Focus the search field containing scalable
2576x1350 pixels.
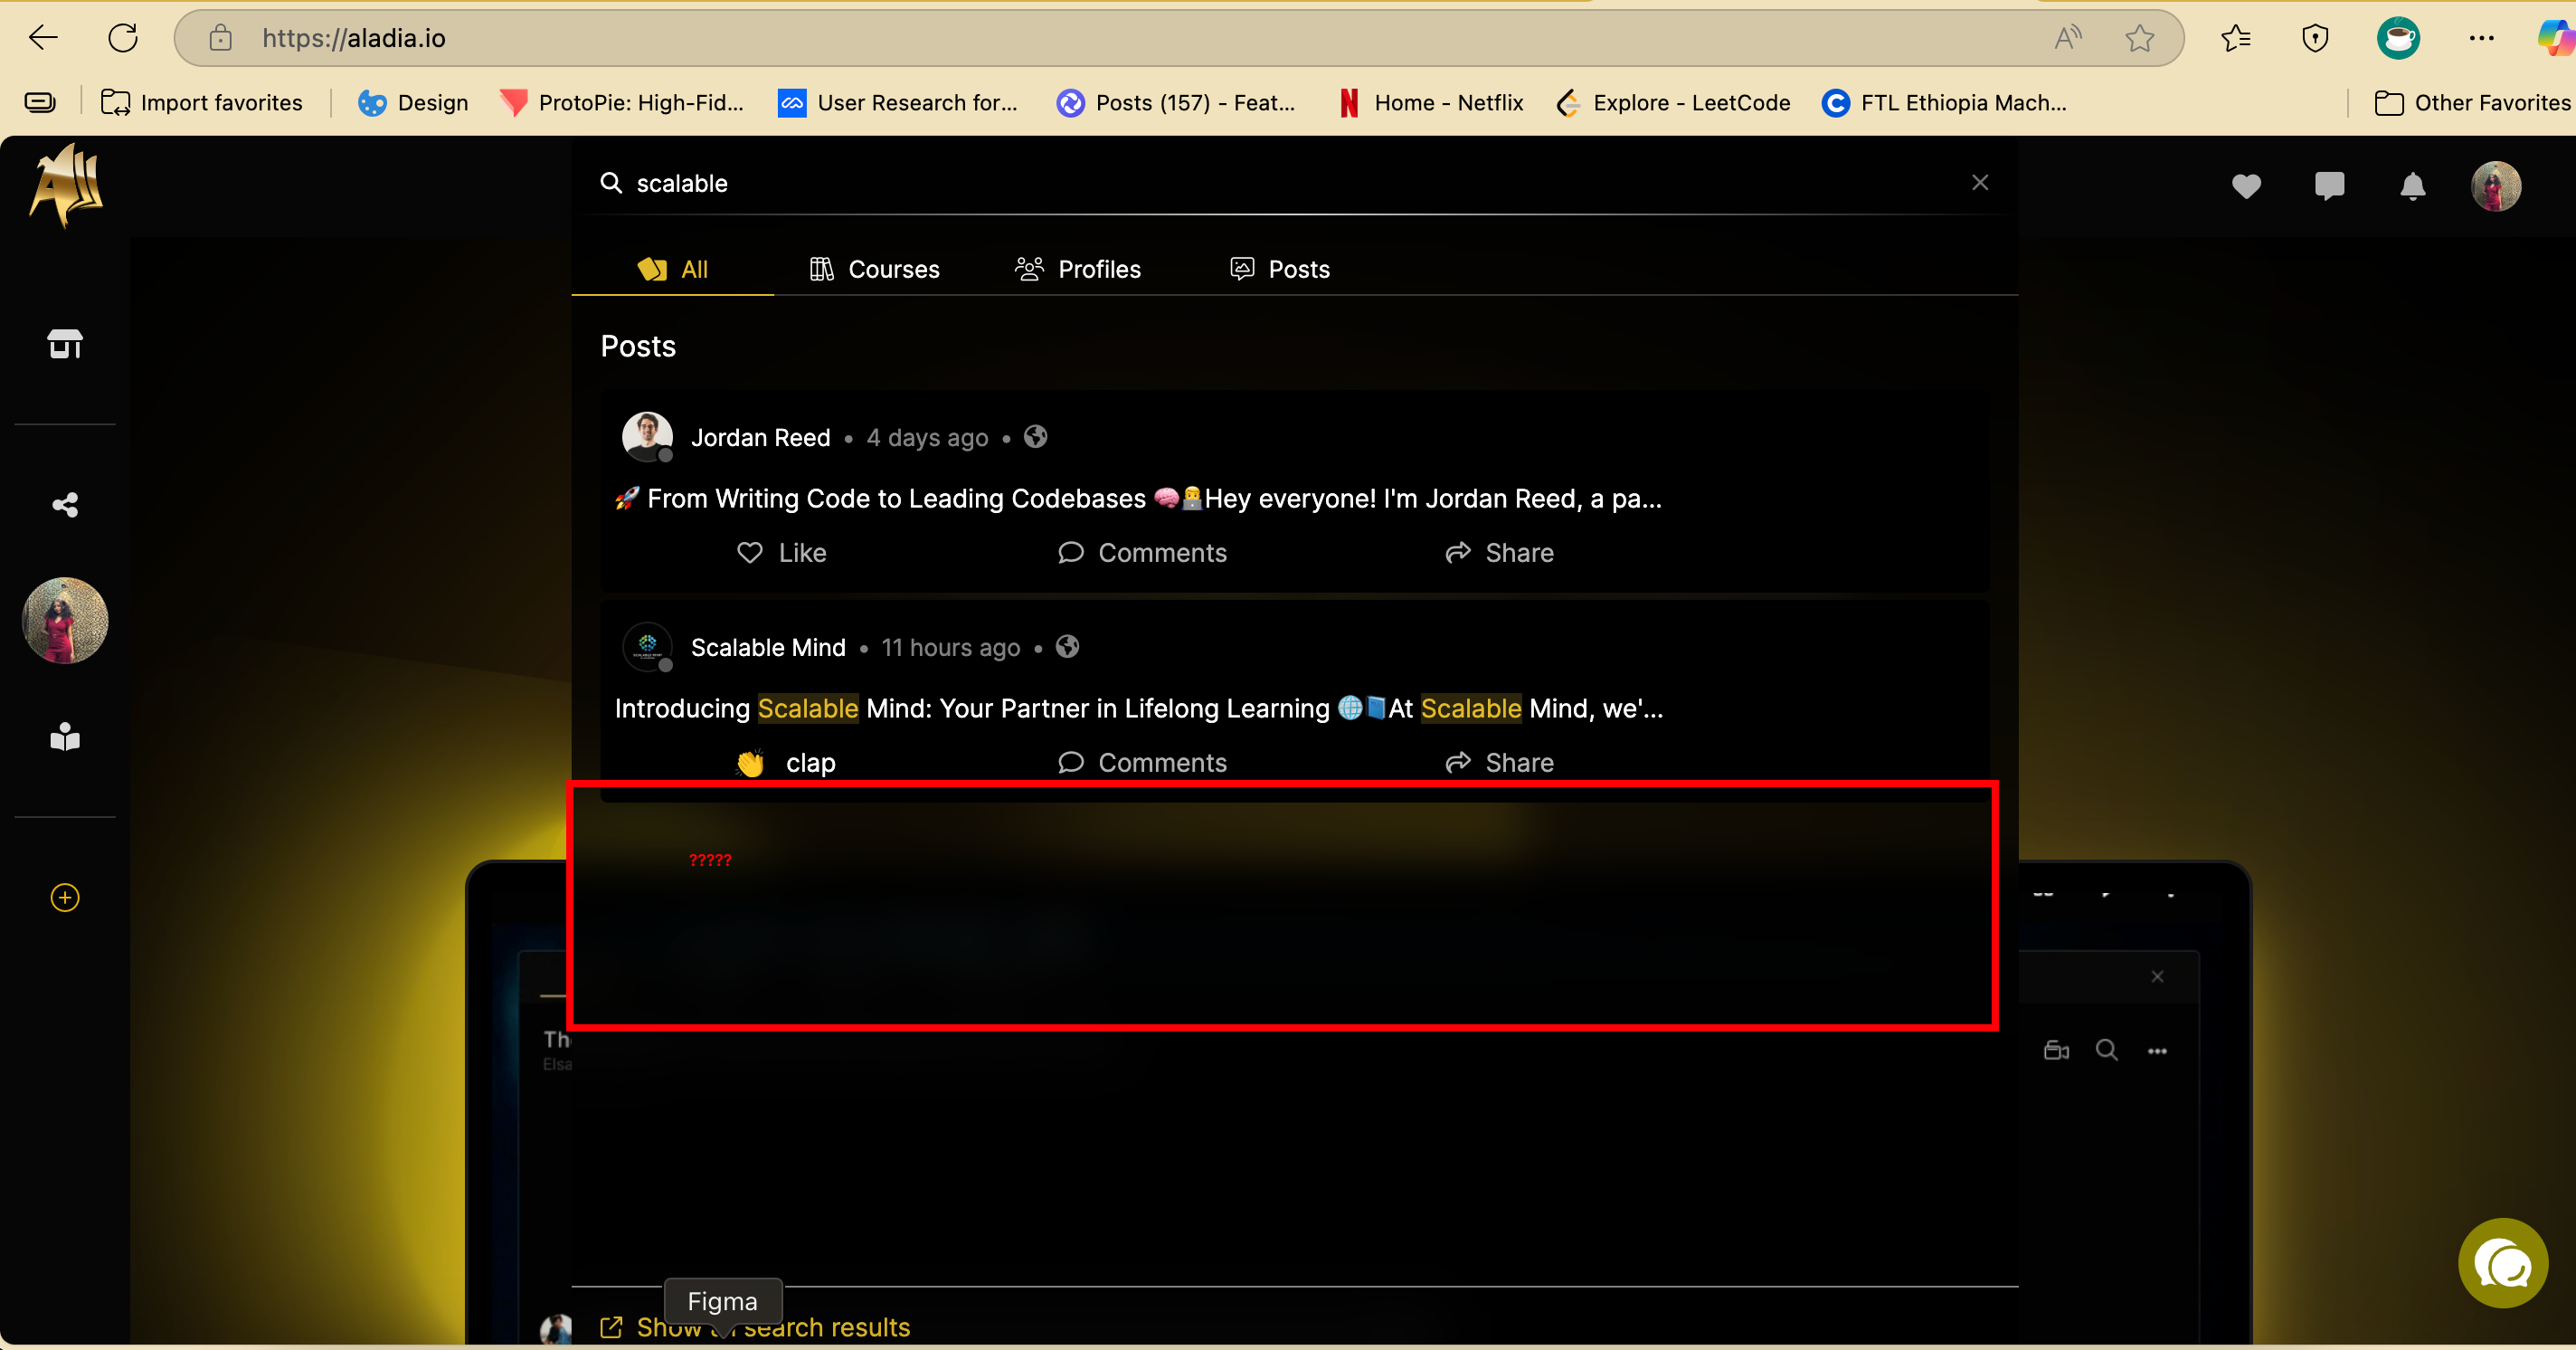click(1294, 183)
